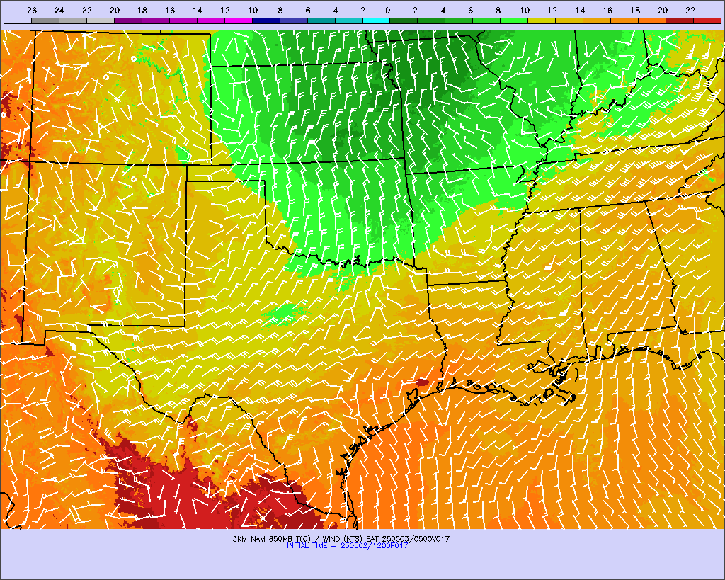Click the "0" legend label
This screenshot has width=725, height=580.
[387, 11]
